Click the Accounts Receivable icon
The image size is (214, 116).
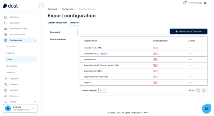(x=6, y=29)
